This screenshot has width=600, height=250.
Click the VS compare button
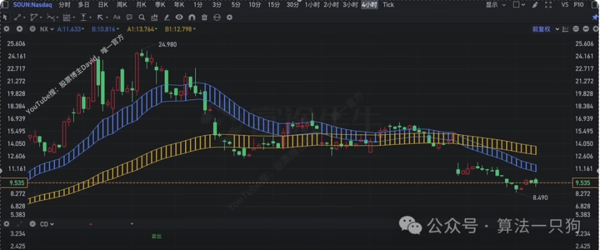[x=565, y=5]
